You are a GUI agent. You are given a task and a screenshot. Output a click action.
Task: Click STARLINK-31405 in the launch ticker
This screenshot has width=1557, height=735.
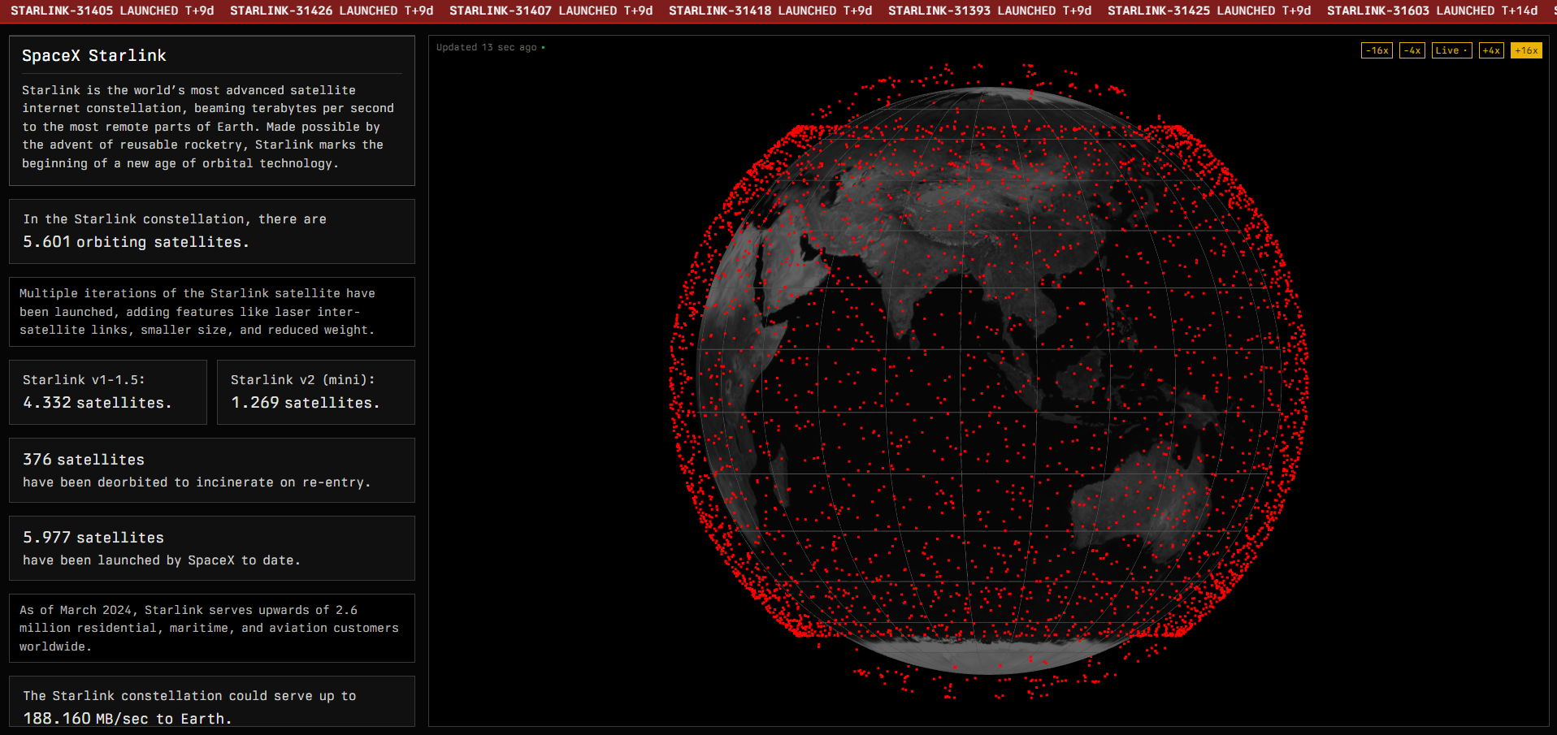112,11
